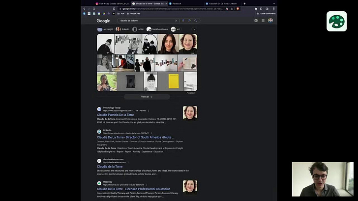This screenshot has width=358, height=201.
Task: Open Claudia De La Torre Director of South America link
Action: pos(135,137)
